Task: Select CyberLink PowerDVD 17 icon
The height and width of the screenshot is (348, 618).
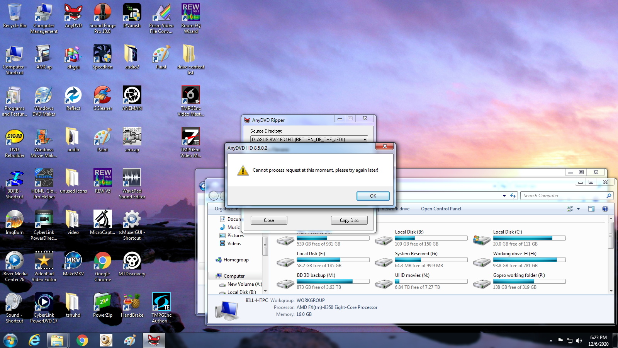Action: [x=44, y=308]
